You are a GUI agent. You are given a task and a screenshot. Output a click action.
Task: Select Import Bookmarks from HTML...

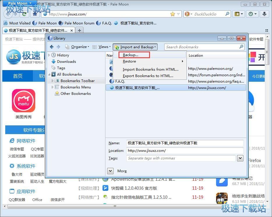(x=150, y=69)
